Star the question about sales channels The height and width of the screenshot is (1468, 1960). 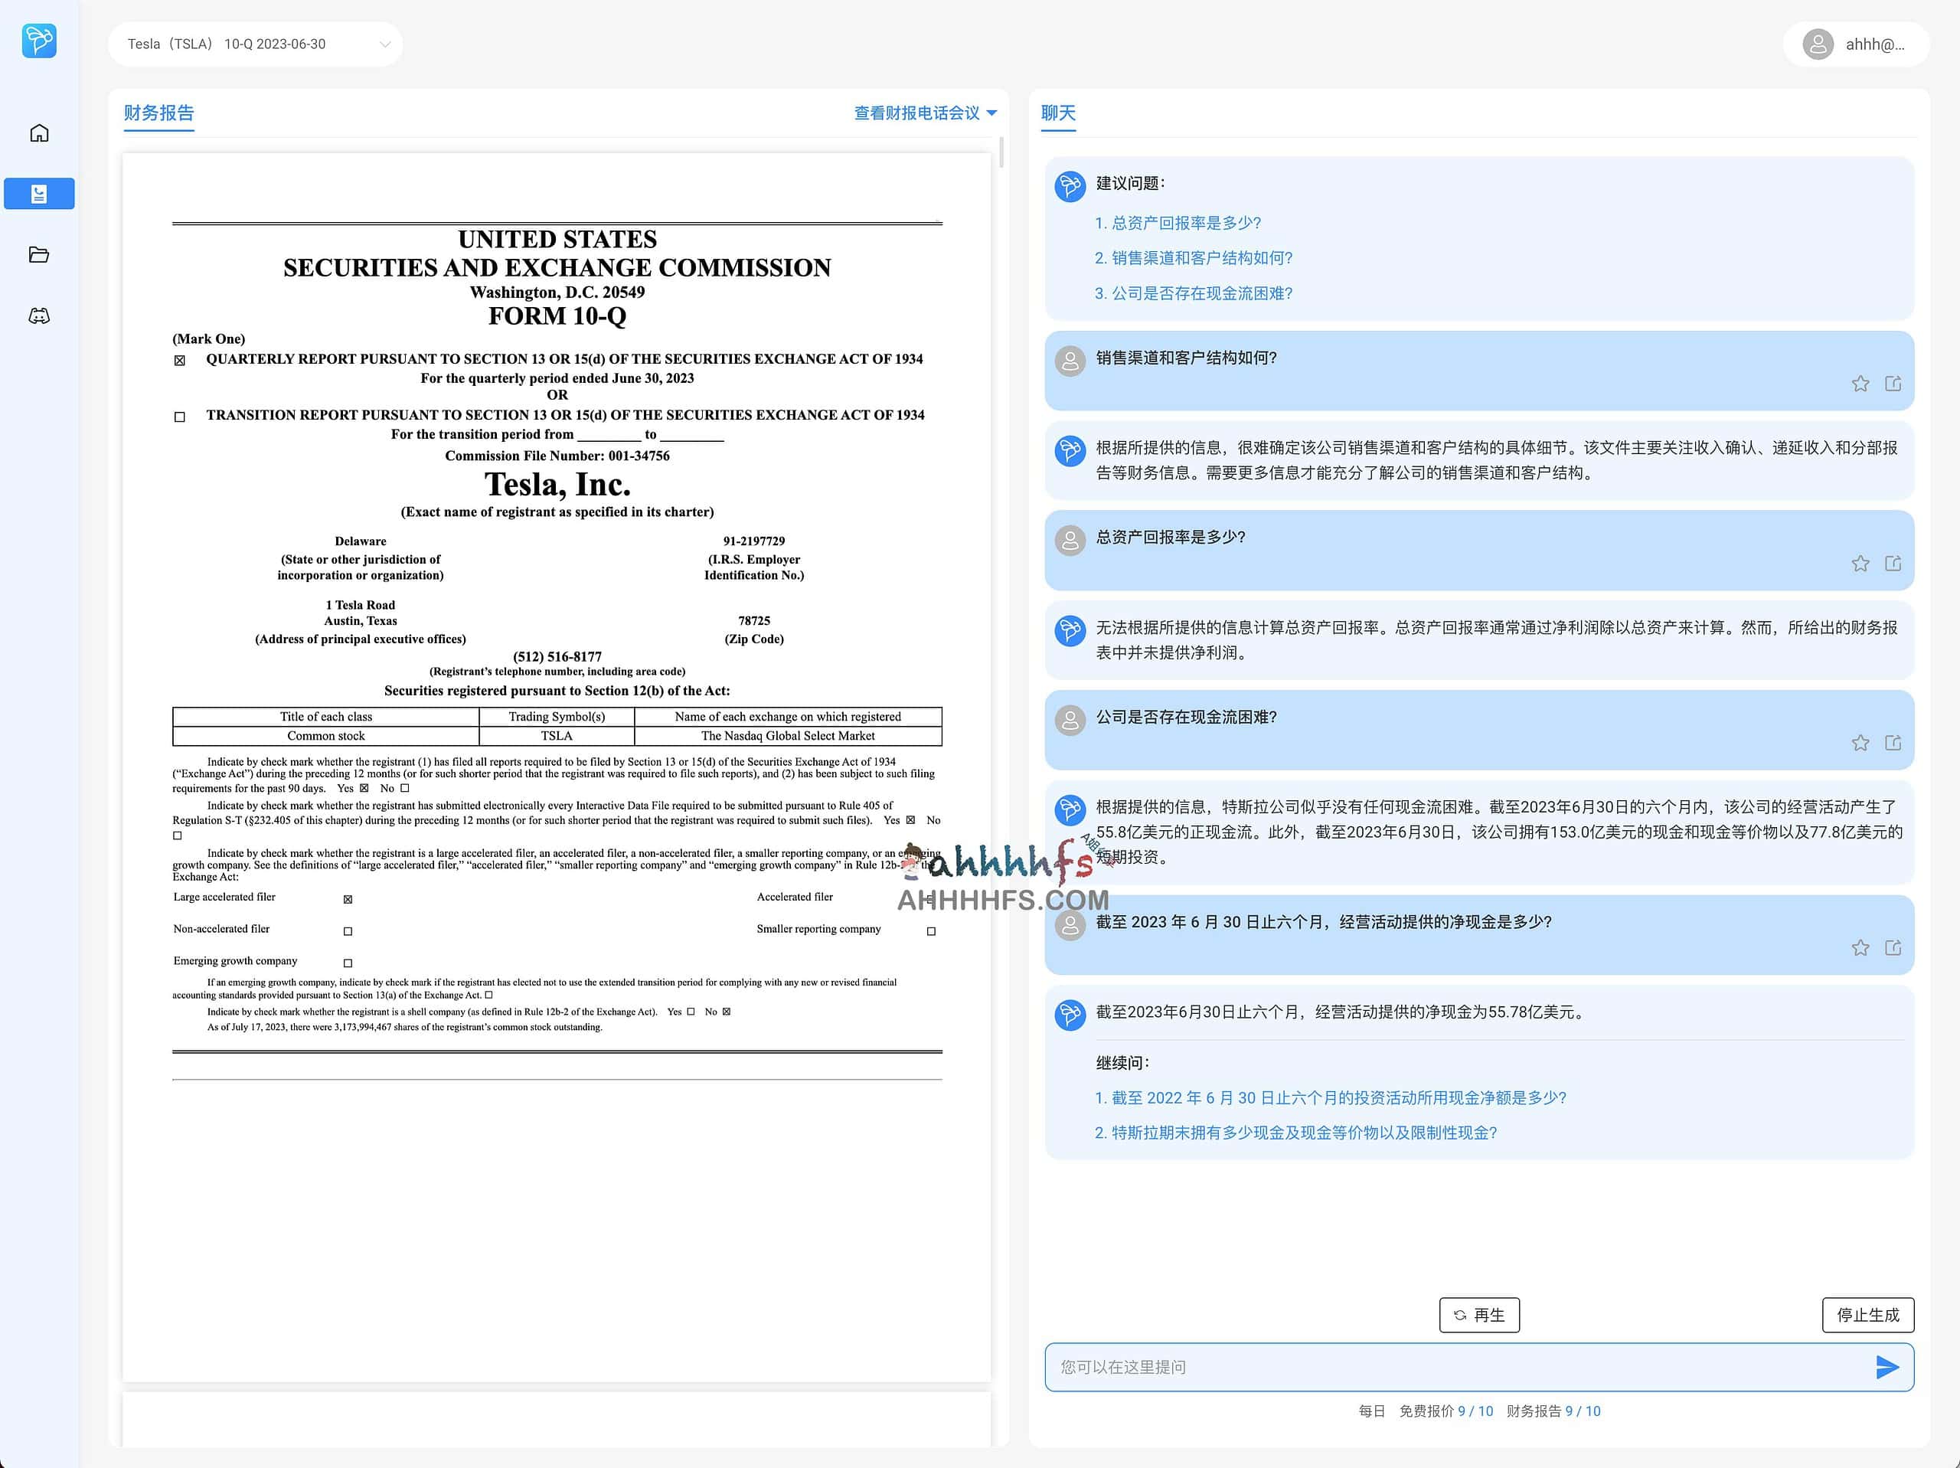[1860, 384]
